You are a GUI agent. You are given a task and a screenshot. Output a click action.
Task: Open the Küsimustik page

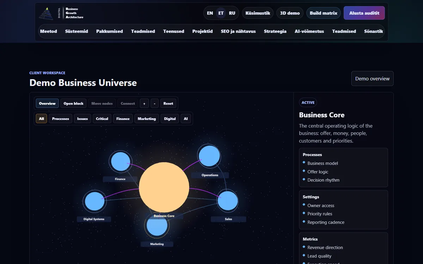pyautogui.click(x=258, y=13)
